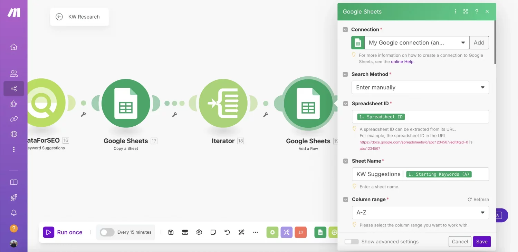Click back arrow beside KW Research

pos(59,17)
